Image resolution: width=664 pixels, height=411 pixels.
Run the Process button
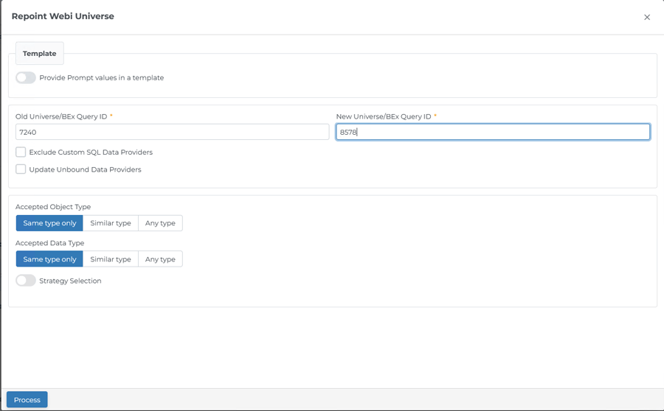[27, 399]
